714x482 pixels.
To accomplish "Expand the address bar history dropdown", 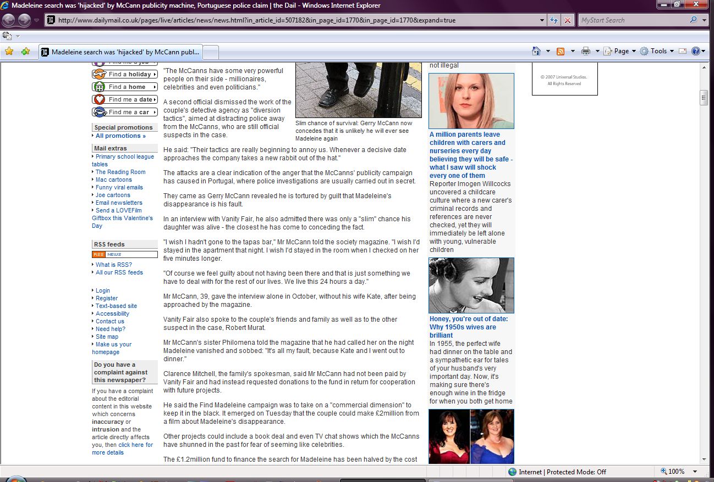I will point(542,20).
